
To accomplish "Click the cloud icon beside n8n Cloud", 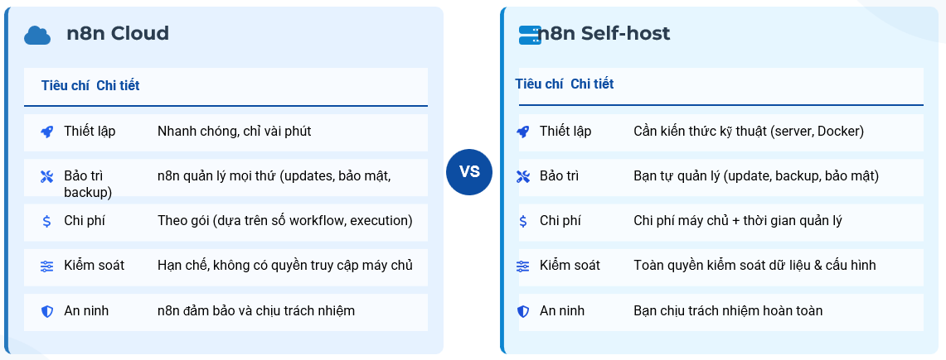I will [37, 35].
